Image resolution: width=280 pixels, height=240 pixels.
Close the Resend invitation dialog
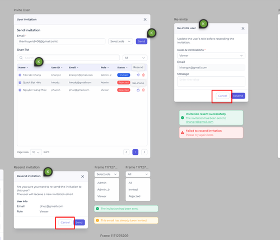82,177
